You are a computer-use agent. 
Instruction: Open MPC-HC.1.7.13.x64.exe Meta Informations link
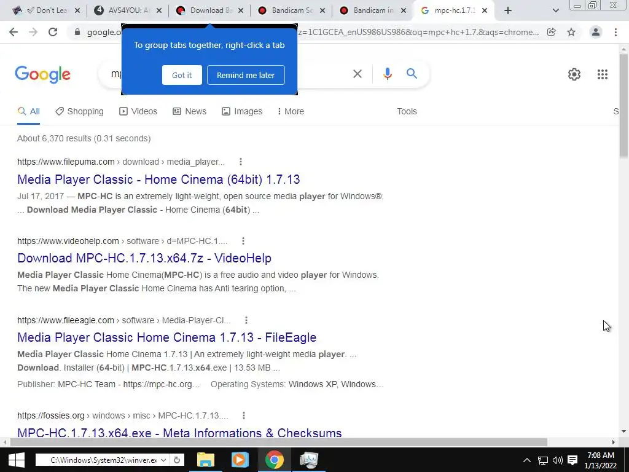pyautogui.click(x=179, y=433)
